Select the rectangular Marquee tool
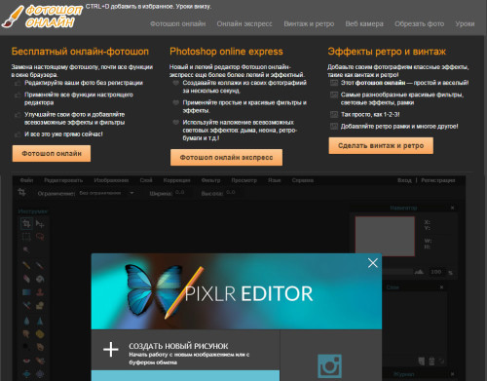487x381 pixels. (x=26, y=237)
